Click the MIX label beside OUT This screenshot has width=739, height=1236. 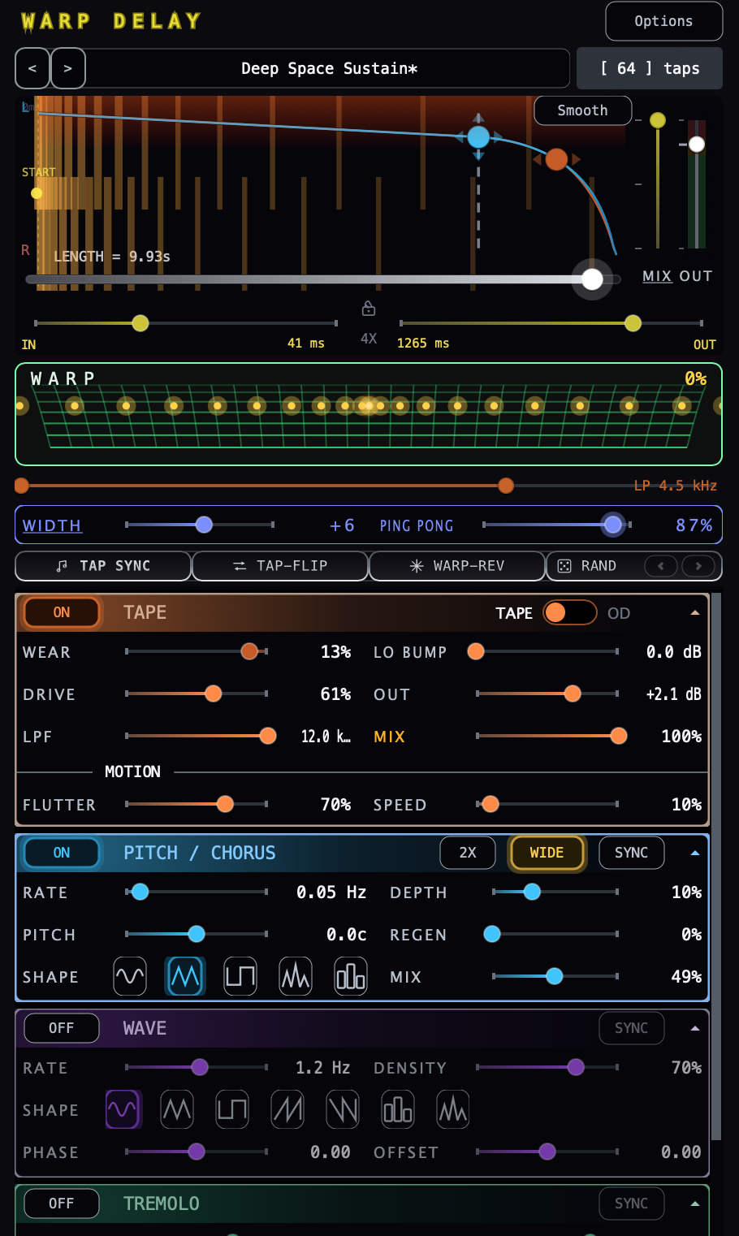[657, 276]
